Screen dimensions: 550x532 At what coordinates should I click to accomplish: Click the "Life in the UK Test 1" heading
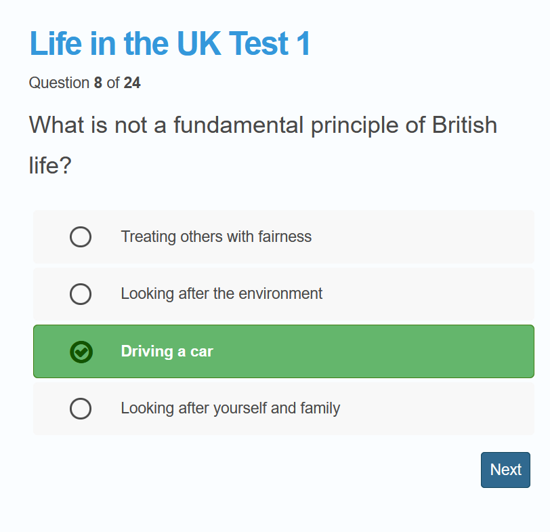[x=169, y=43]
